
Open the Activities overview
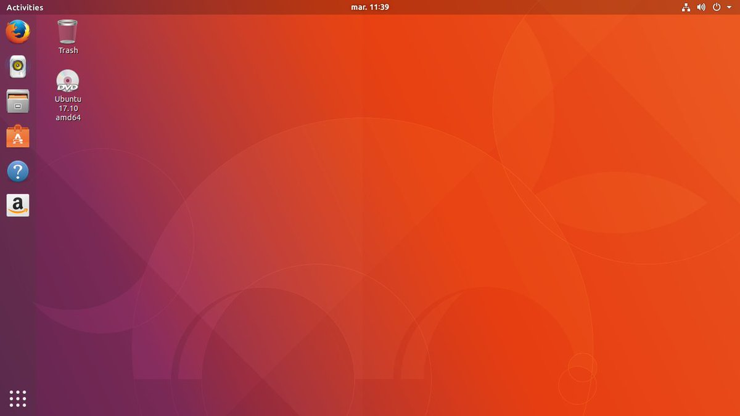pyautogui.click(x=25, y=7)
